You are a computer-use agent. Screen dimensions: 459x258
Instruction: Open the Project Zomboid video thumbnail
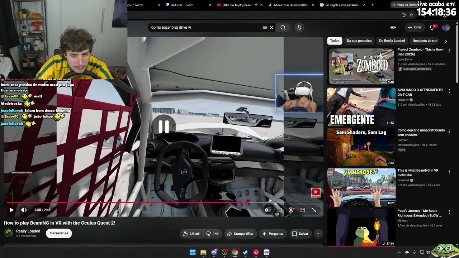coord(361,67)
